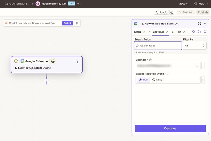Viewport: 211px width, 141px height.
Task: Click the Zap title google event to CM
Action: click(54, 4)
